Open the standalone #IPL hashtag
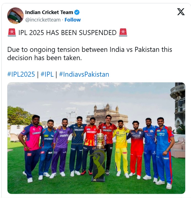 pyautogui.click(x=47, y=74)
